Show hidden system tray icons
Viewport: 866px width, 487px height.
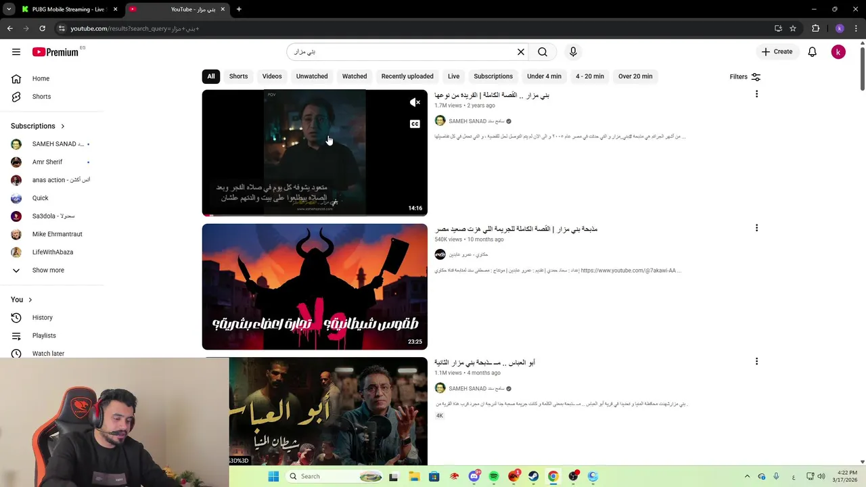click(x=747, y=476)
